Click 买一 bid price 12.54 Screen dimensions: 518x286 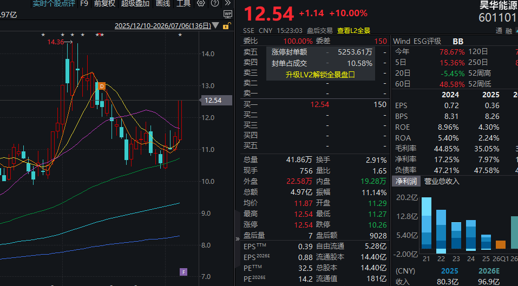click(320, 104)
